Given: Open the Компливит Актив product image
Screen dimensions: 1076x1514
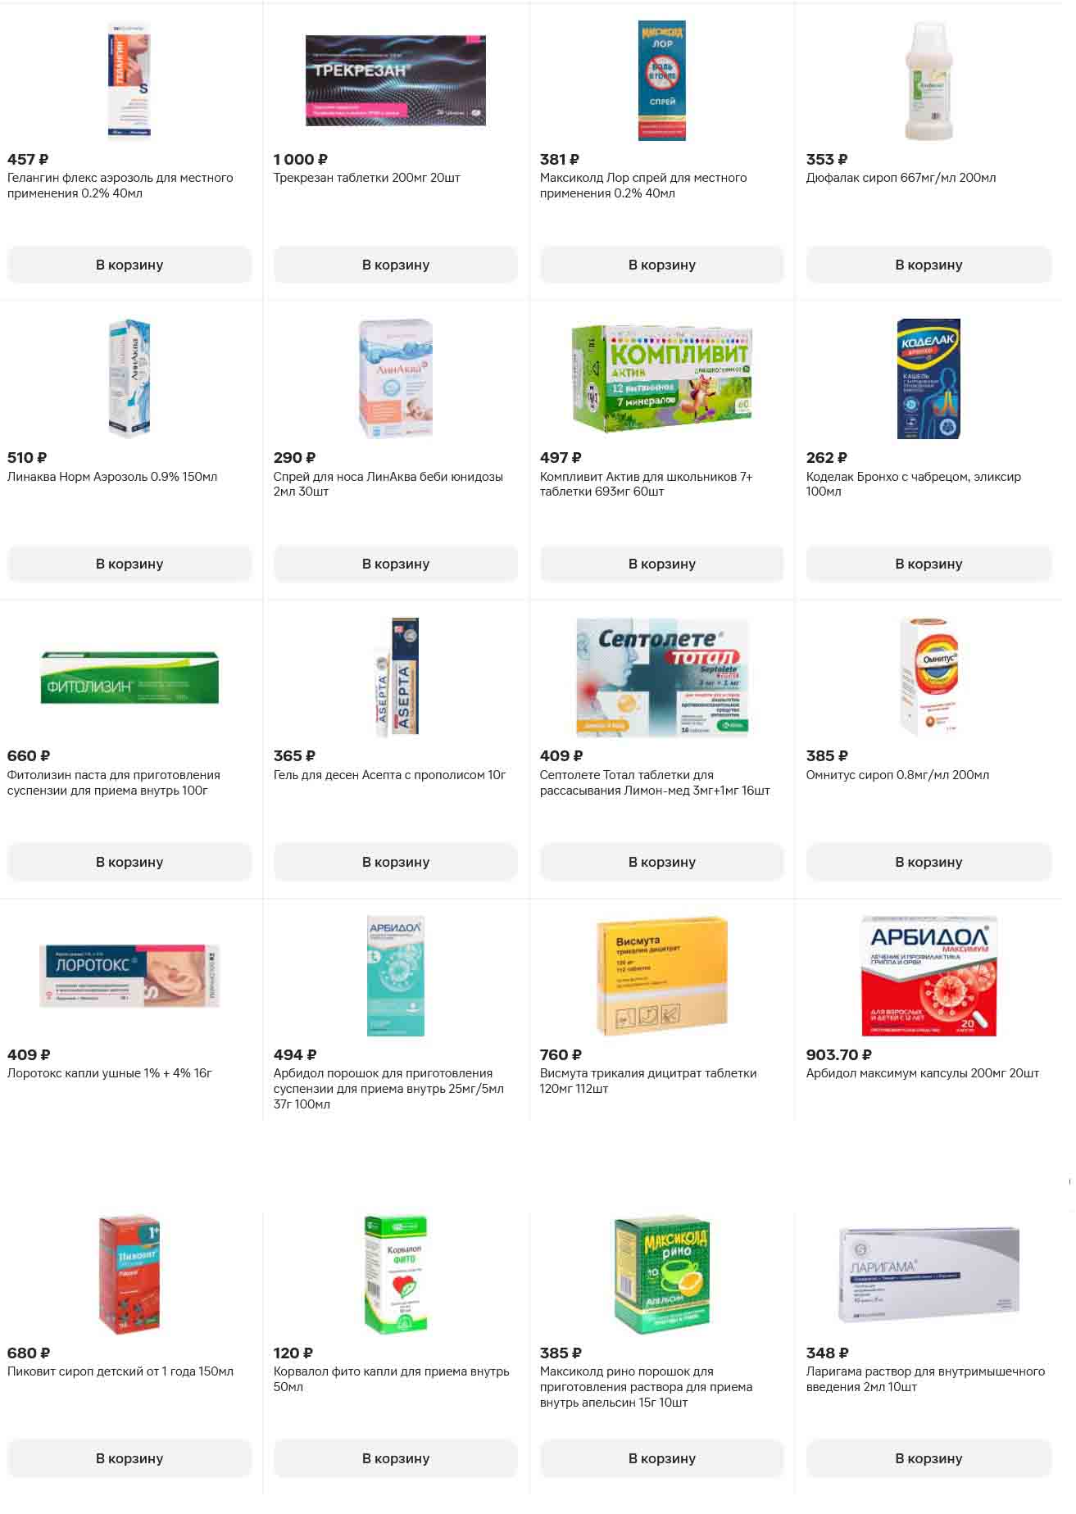Looking at the screenshot, I should pyautogui.click(x=662, y=378).
